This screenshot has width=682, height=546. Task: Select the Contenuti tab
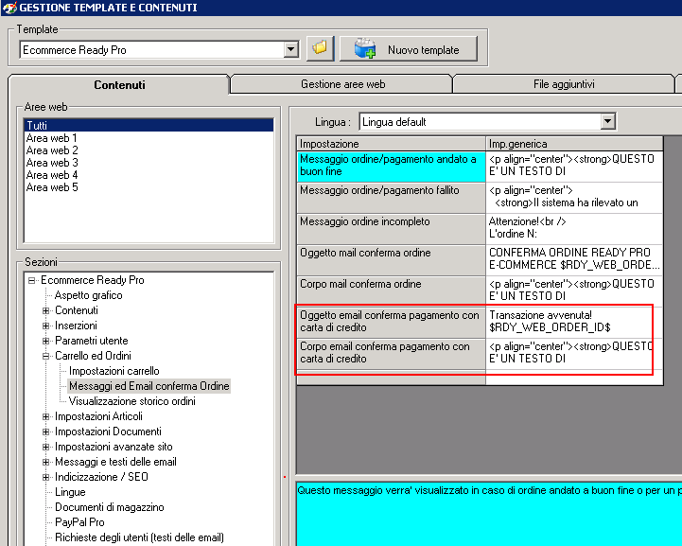119,85
